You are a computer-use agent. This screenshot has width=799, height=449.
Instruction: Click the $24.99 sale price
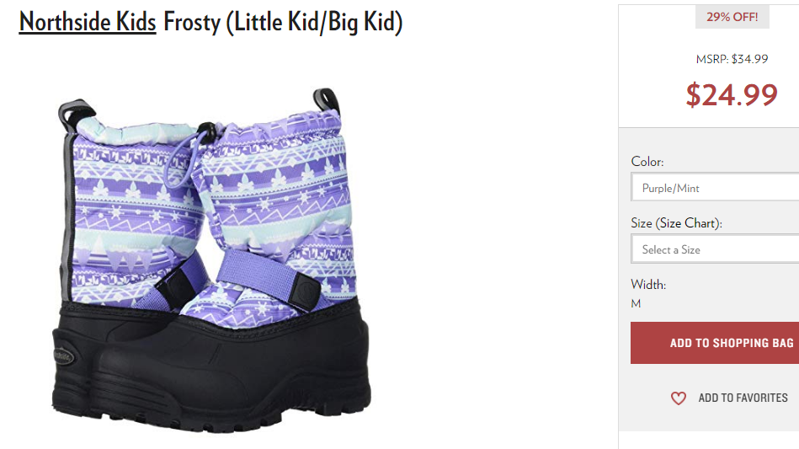[732, 95]
